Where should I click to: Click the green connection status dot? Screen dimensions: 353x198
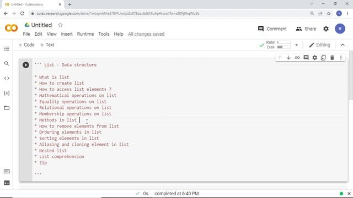pyautogui.click(x=341, y=194)
